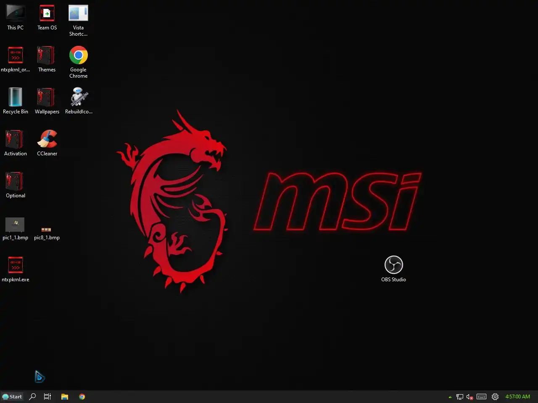The width and height of the screenshot is (538, 403).
Task: Open taskbar Search magnifier
Action: click(32, 397)
